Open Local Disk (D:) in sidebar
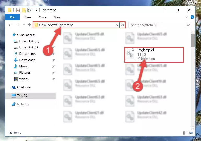This screenshot has width=201, height=141. pos(29,47)
